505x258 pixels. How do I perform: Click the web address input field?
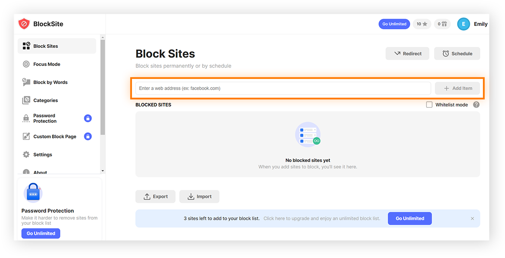(x=282, y=88)
